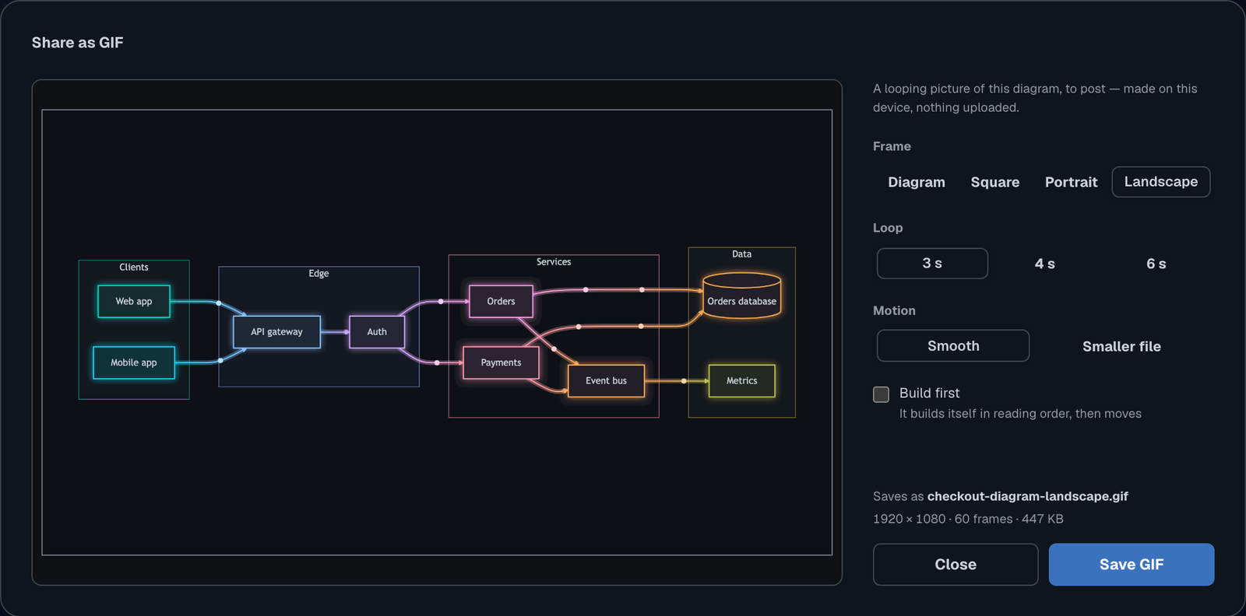Click the 1920 × 1080 size info text

tap(910, 519)
